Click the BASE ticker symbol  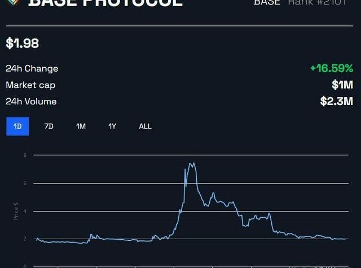pyautogui.click(x=267, y=2)
